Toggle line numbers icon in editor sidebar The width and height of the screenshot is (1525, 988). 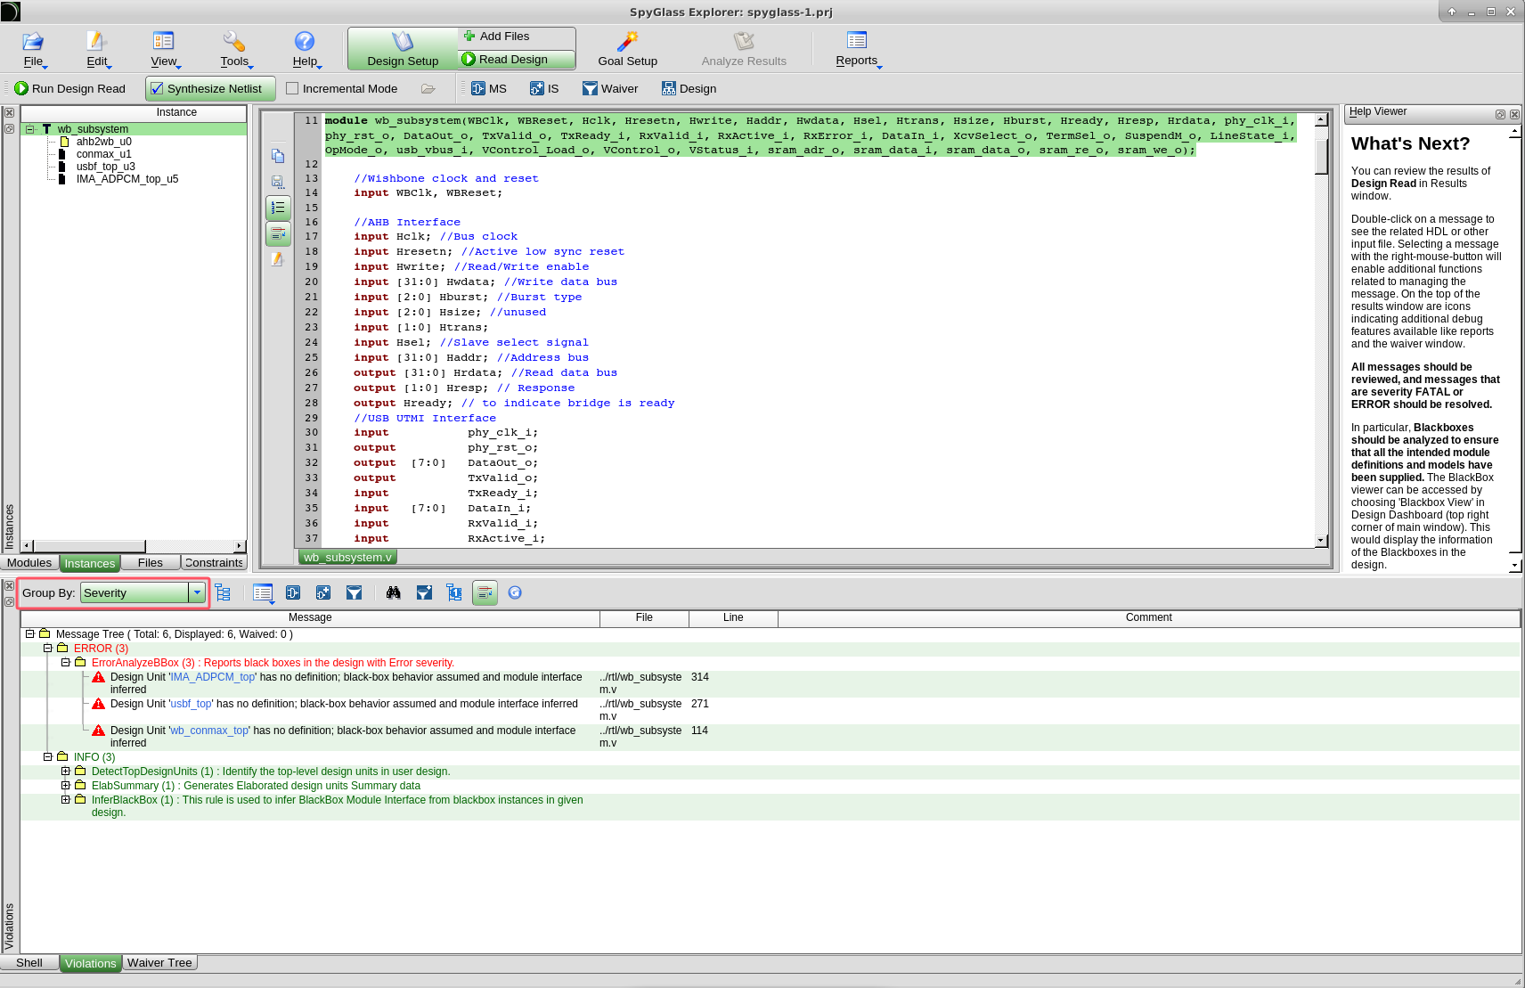(x=278, y=208)
